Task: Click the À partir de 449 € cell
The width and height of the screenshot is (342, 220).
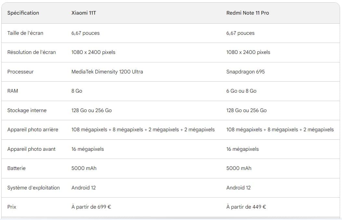Action: pyautogui.click(x=246, y=207)
